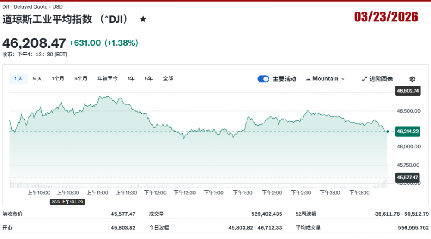Click the 45,577.47 previous close marker

click(407, 177)
